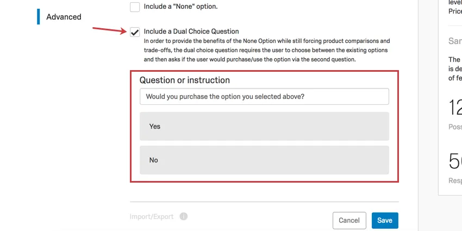Click the "Sam" heading in right panel

point(455,41)
